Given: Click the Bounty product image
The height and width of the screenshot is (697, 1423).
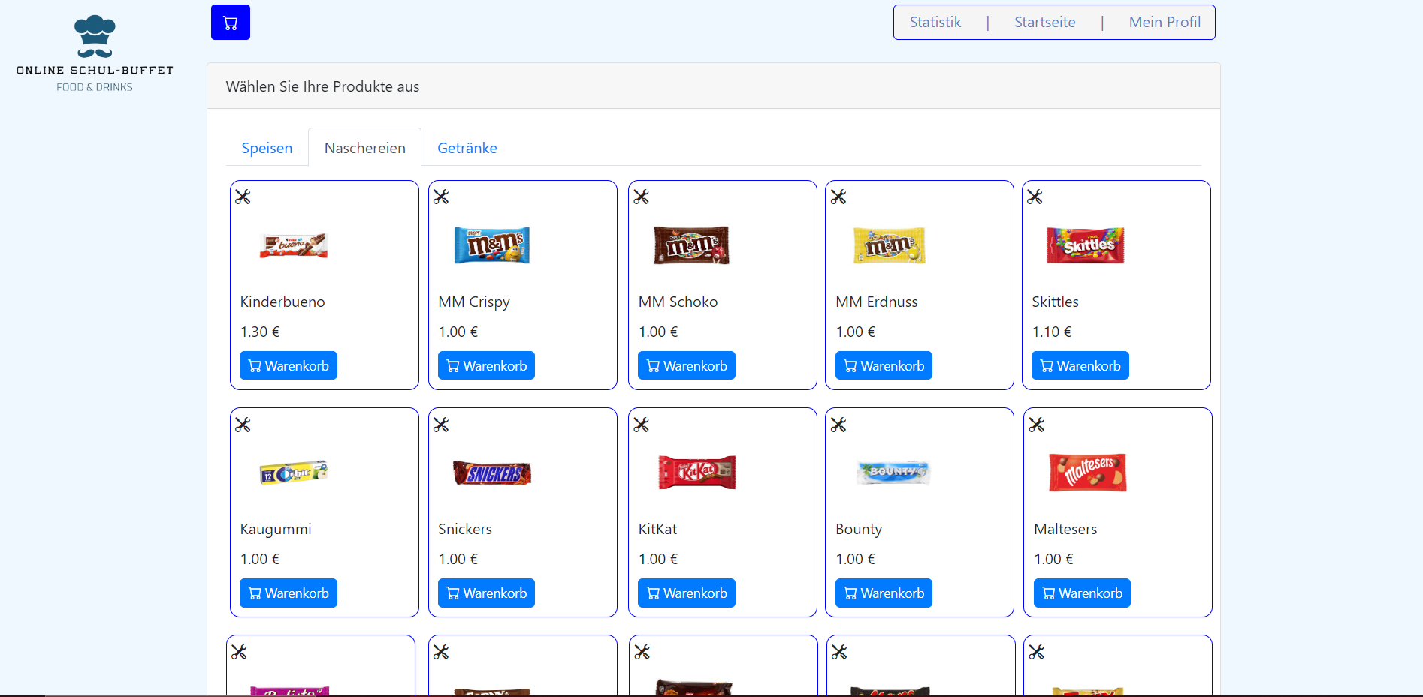Looking at the screenshot, I should coord(894,472).
